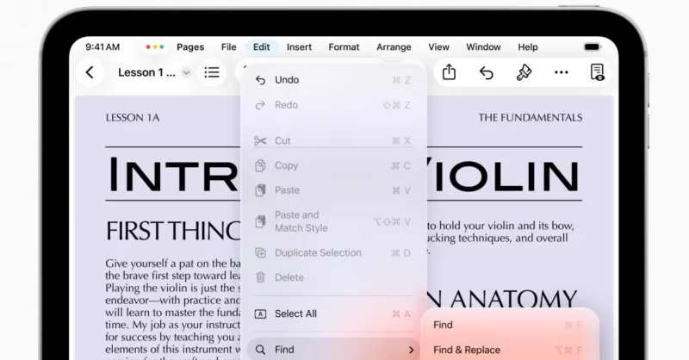Open the Format paintbrush icon
689x360 pixels.
tap(524, 72)
